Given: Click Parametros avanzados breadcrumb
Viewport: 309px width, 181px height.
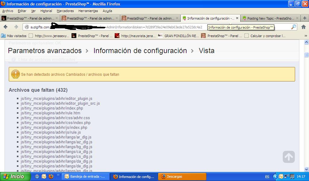Looking at the screenshot, I should 45,51.
